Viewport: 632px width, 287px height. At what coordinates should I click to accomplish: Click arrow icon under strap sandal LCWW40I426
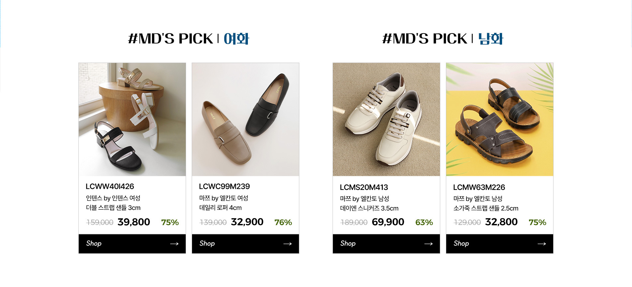(174, 244)
